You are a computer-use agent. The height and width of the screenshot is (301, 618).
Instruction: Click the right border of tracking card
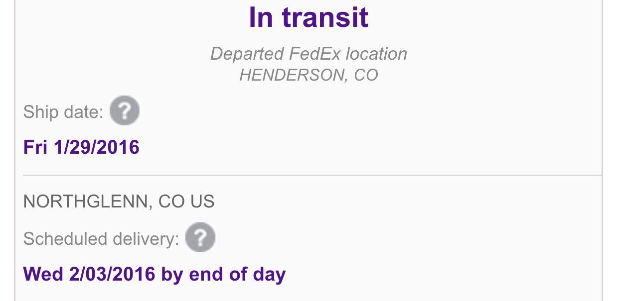click(x=602, y=150)
